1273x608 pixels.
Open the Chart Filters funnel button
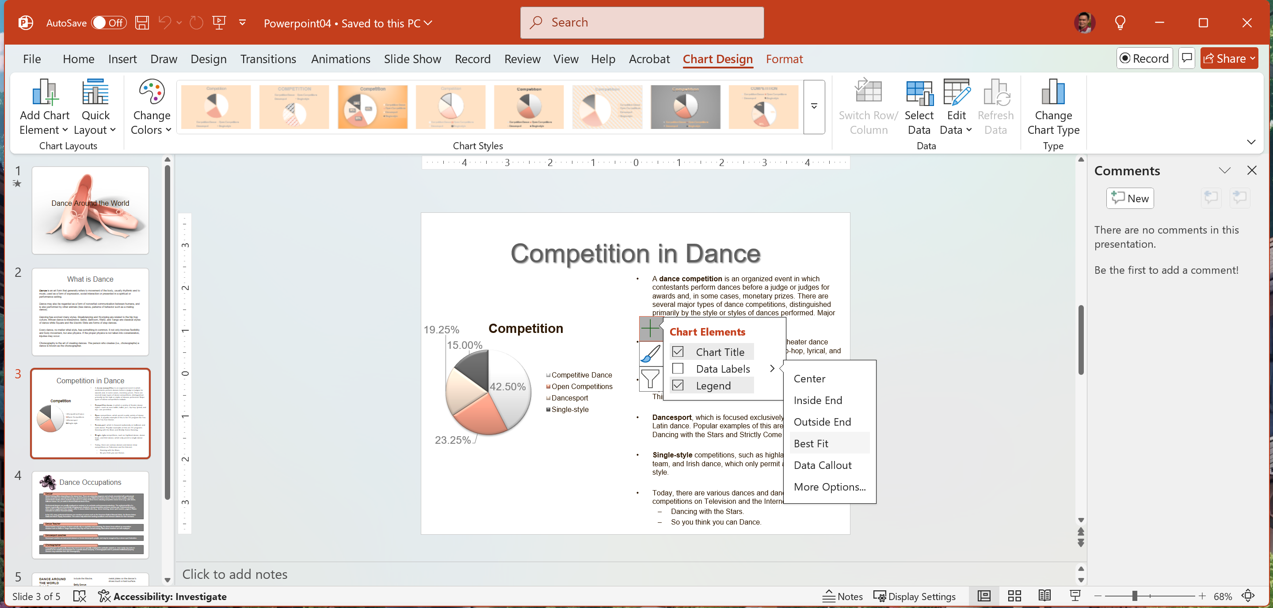point(650,378)
